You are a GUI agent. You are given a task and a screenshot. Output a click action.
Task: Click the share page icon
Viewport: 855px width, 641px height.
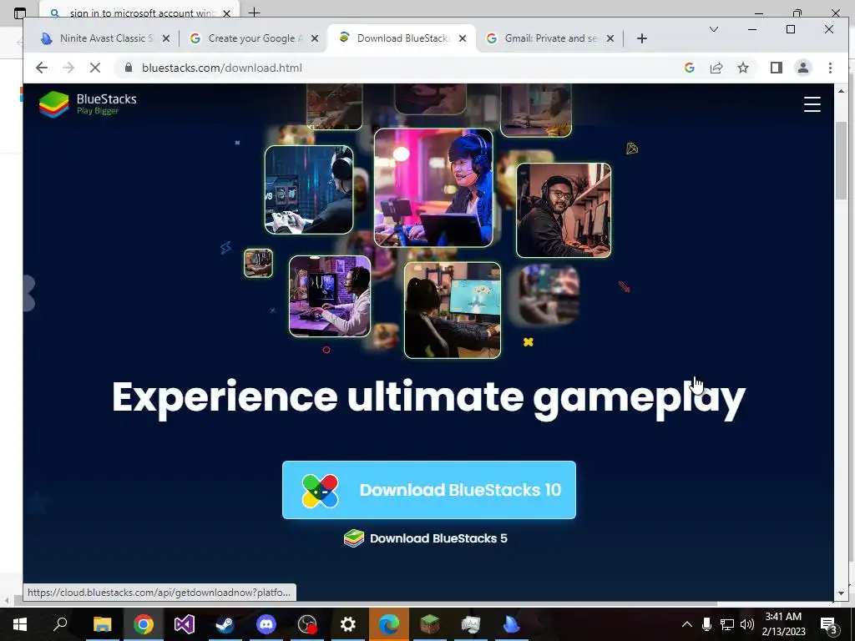tap(716, 68)
